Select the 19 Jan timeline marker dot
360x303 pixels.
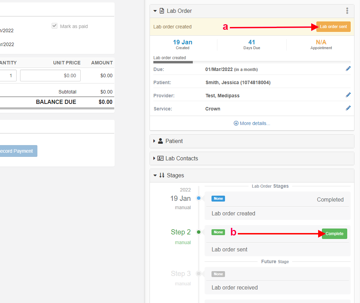(199, 198)
